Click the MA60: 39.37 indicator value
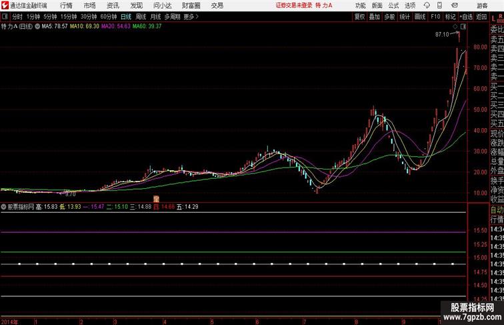 coord(147,27)
